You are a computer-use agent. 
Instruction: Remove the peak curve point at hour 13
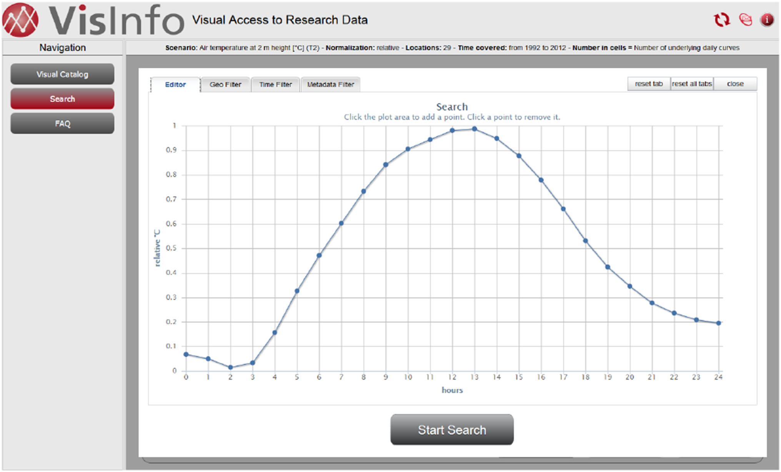click(x=475, y=129)
